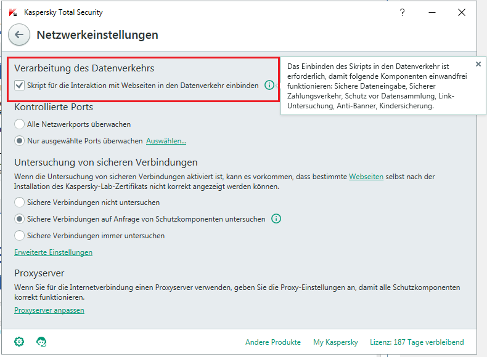Open support via the headset face icon

point(41,342)
